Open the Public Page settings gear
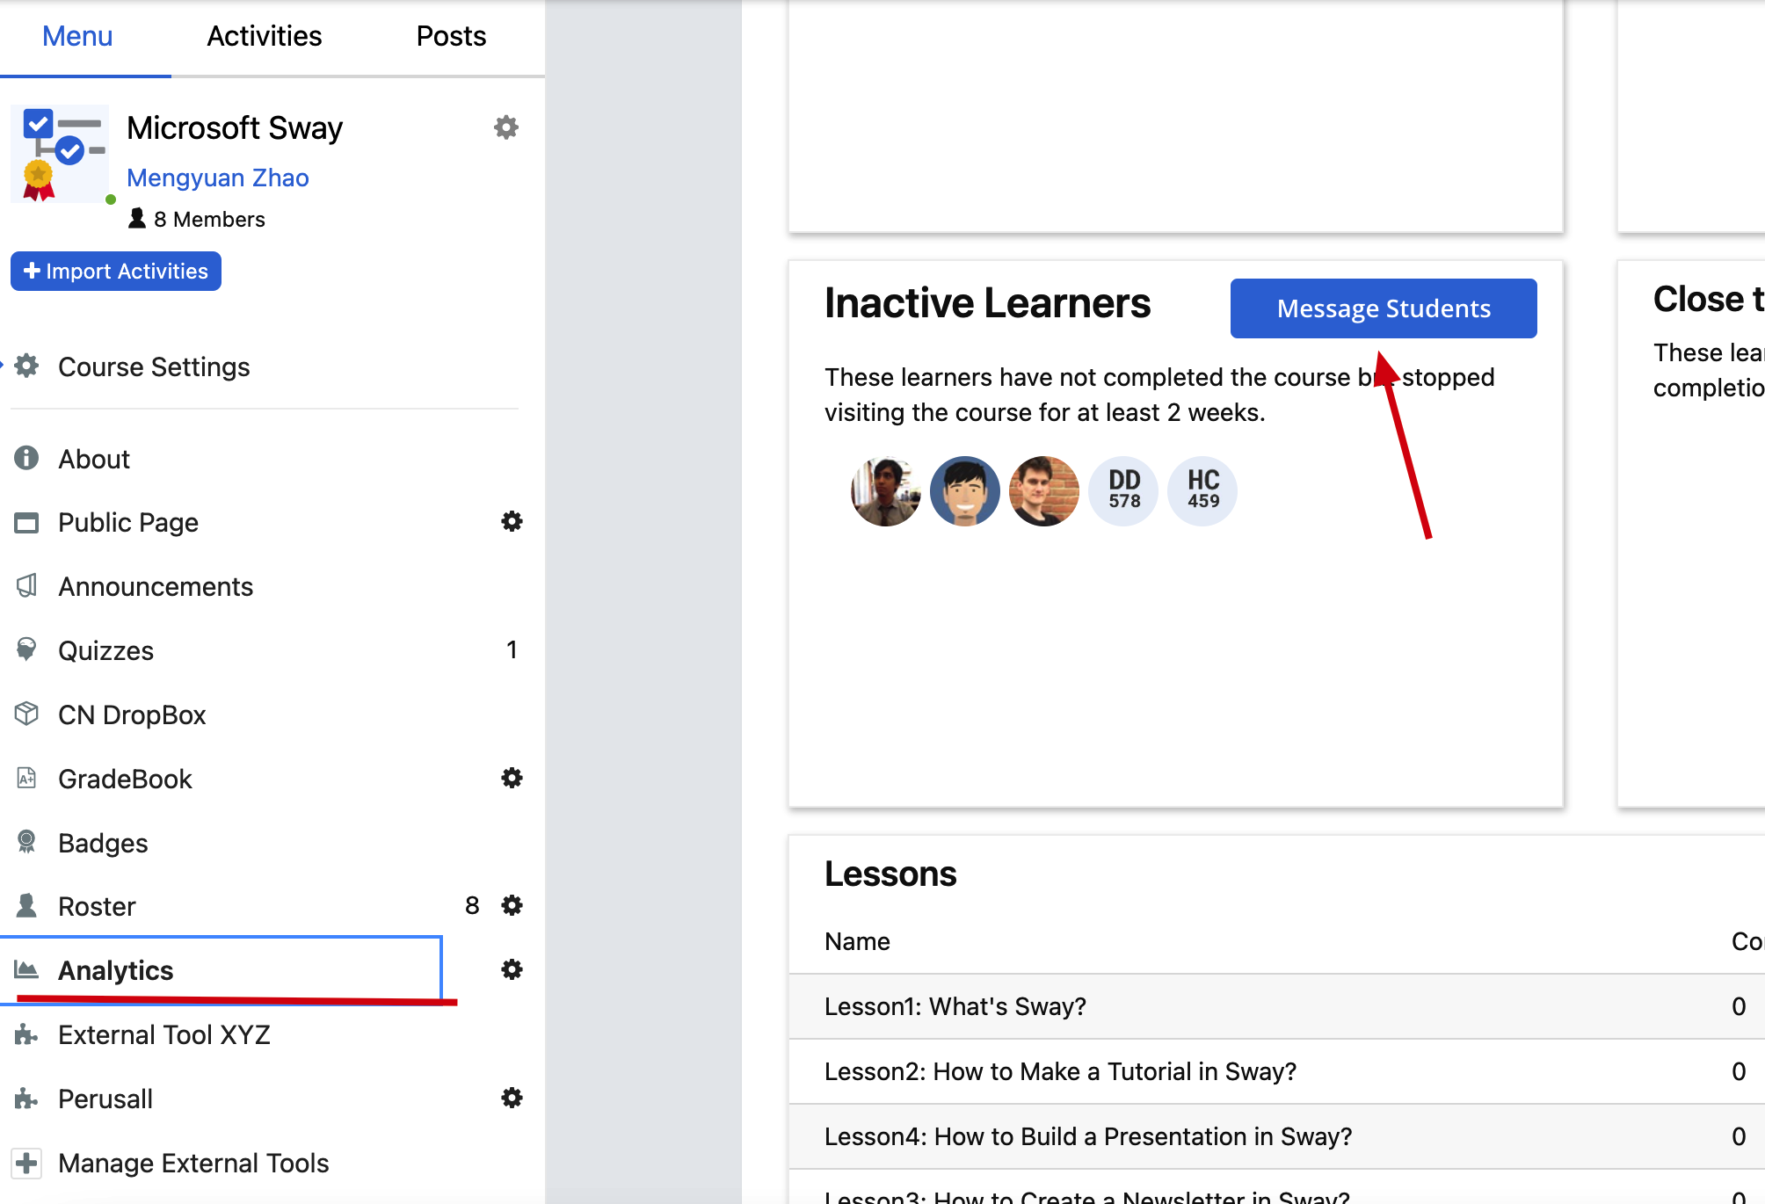1765x1204 pixels. point(512,521)
